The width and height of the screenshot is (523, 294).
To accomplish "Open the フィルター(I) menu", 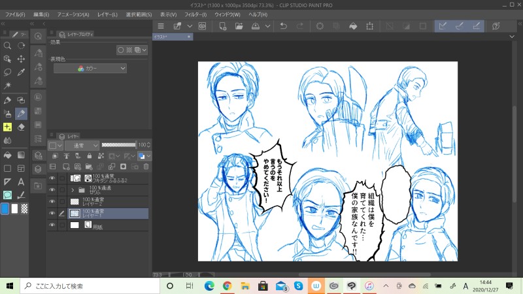I will click(x=195, y=14).
